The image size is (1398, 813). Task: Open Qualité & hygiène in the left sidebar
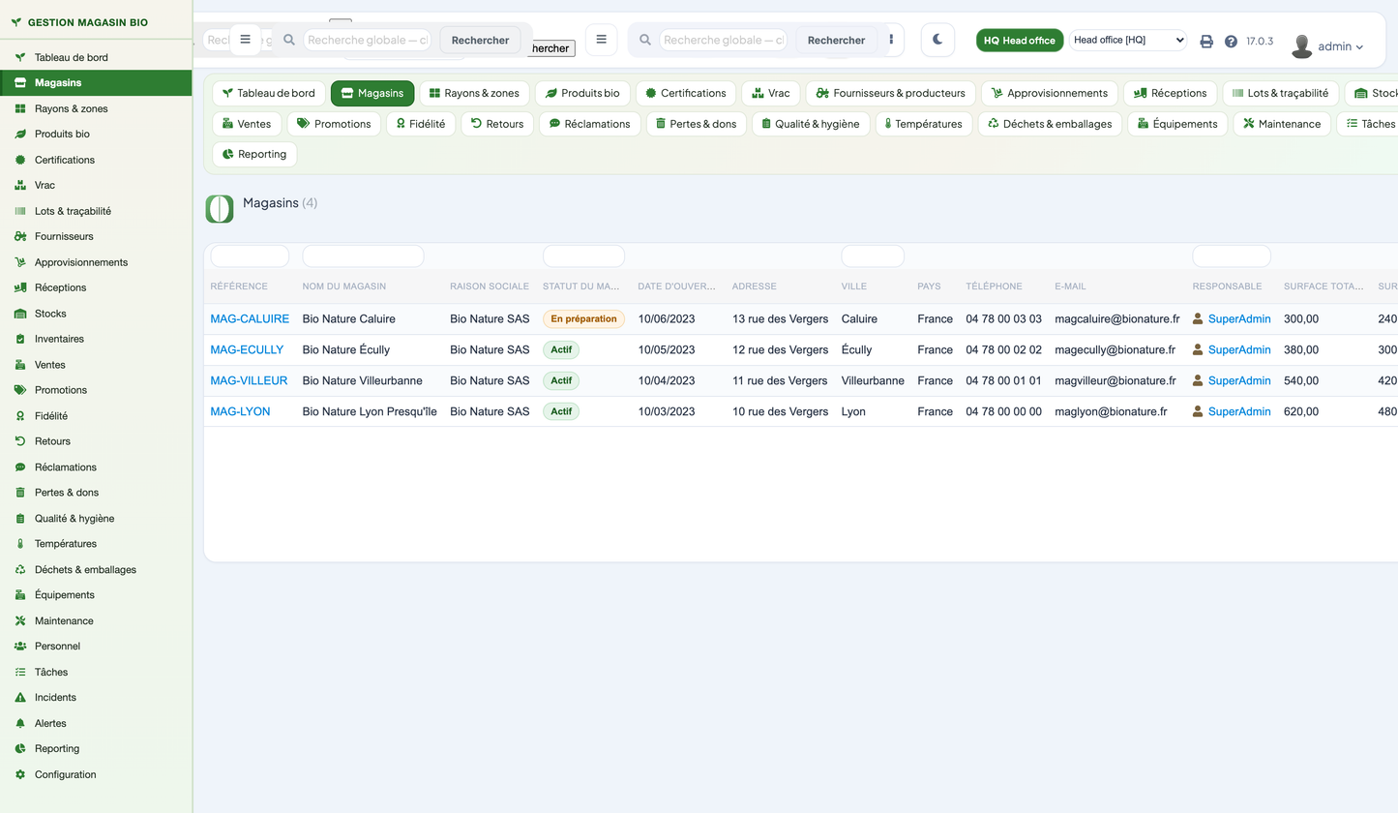pos(96,518)
